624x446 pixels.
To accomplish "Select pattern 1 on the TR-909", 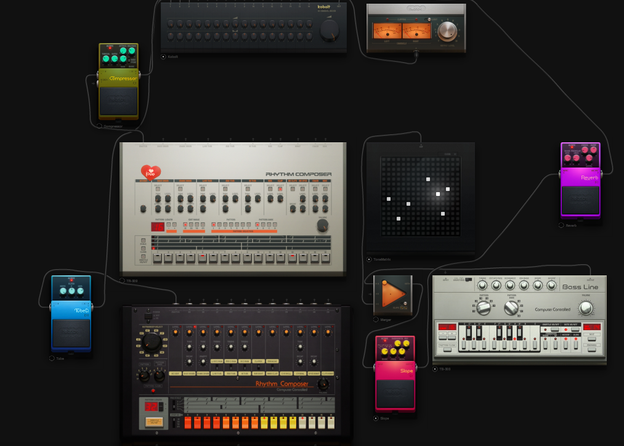I will [213, 225].
